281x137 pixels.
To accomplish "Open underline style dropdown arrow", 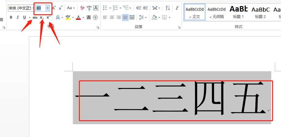I will pos(30,18).
